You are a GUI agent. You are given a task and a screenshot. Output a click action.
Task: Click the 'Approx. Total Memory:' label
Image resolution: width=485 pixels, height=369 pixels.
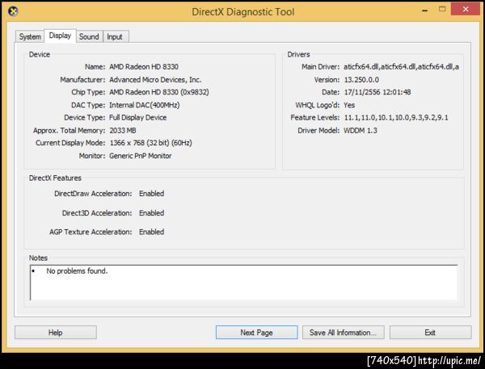pos(70,131)
